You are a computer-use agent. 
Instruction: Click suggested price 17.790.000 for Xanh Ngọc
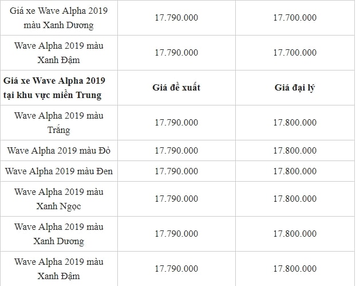point(176,199)
